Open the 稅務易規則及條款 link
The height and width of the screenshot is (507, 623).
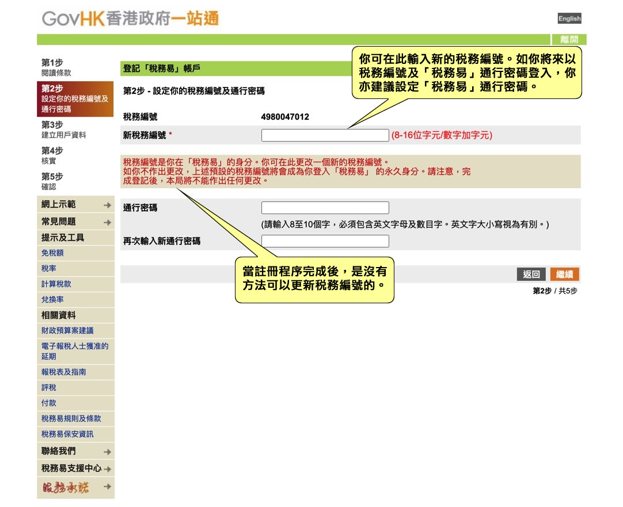point(71,418)
